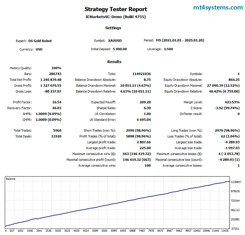Click the DS Gold Robot expert name
This screenshot has height=235, width=245.
[40, 41]
